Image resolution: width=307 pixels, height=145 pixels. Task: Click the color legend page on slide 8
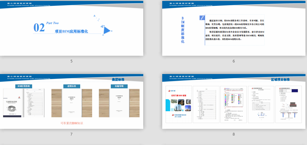click(x=234, y=104)
